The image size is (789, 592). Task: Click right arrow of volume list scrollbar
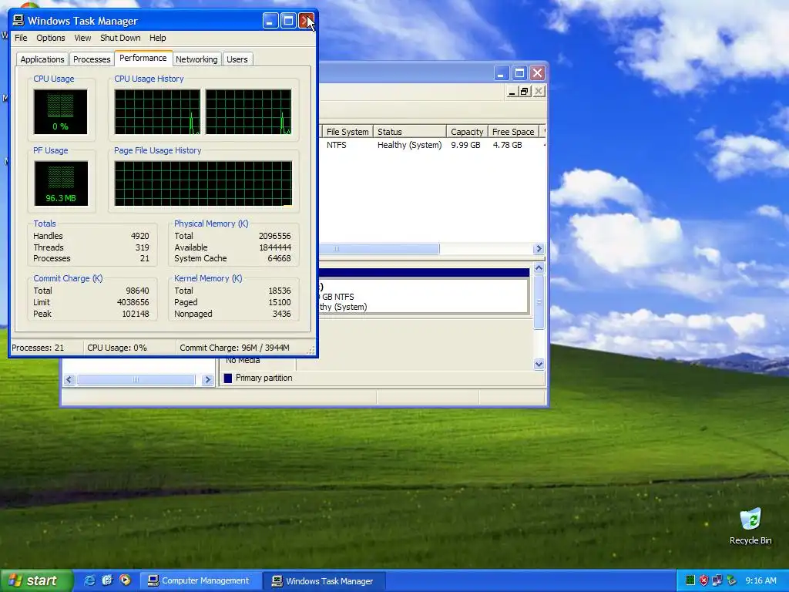pyautogui.click(x=539, y=249)
